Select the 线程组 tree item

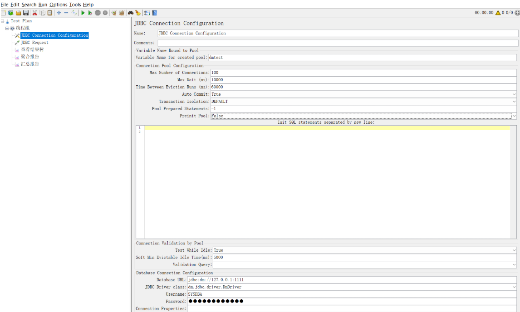tap(23, 28)
